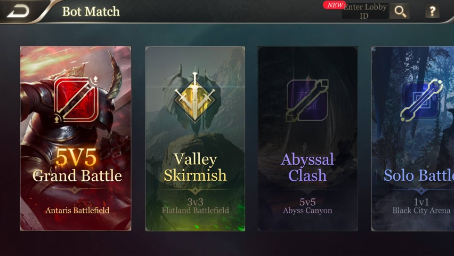Open the search magnifier icon
Image resolution: width=454 pixels, height=256 pixels.
click(400, 11)
